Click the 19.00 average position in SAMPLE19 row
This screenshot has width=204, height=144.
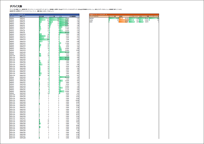tap(78, 50)
